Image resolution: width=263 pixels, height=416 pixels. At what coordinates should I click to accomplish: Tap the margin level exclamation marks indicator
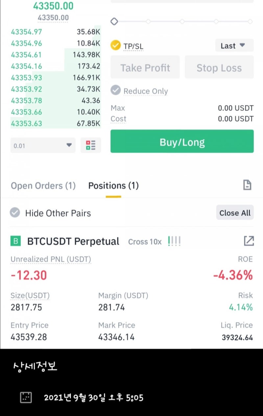click(x=174, y=241)
